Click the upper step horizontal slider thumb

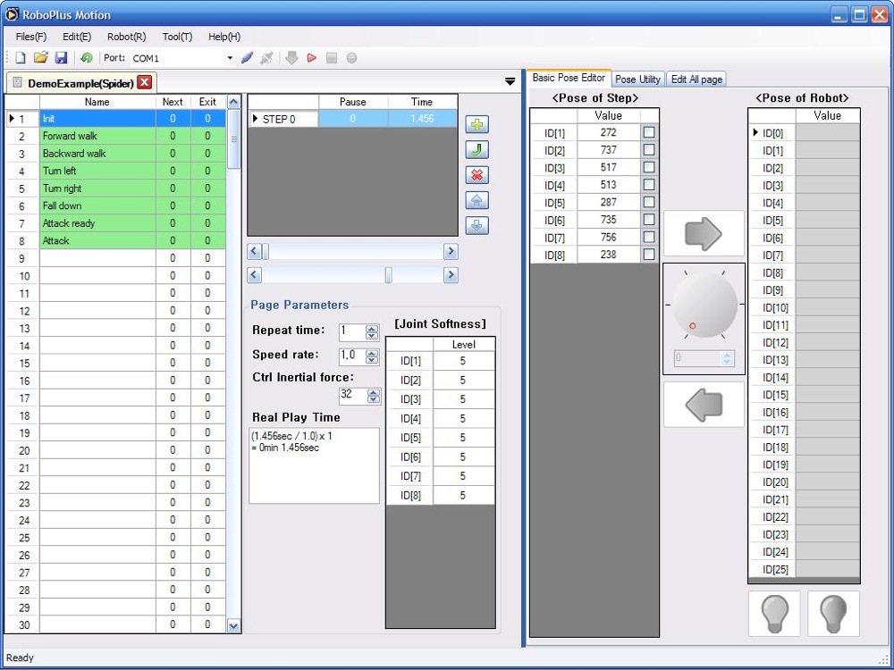[x=266, y=251]
